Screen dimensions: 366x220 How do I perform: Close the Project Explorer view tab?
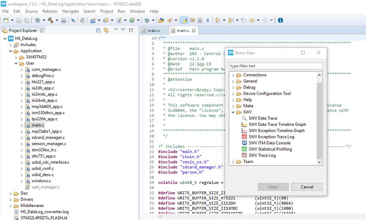(42, 30)
